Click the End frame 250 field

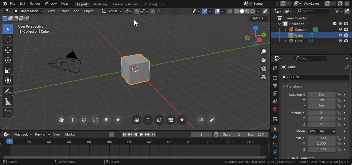click(x=256, y=134)
